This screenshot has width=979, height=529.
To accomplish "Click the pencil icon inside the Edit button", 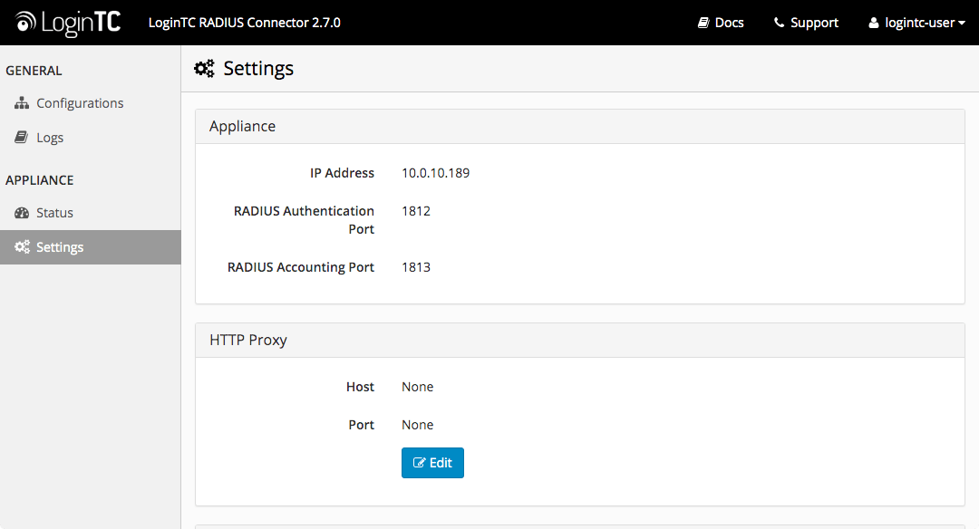I will click(421, 462).
